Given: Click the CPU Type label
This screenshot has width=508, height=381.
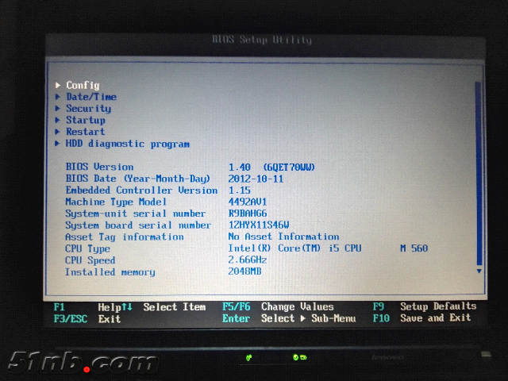Looking at the screenshot, I should [x=87, y=248].
